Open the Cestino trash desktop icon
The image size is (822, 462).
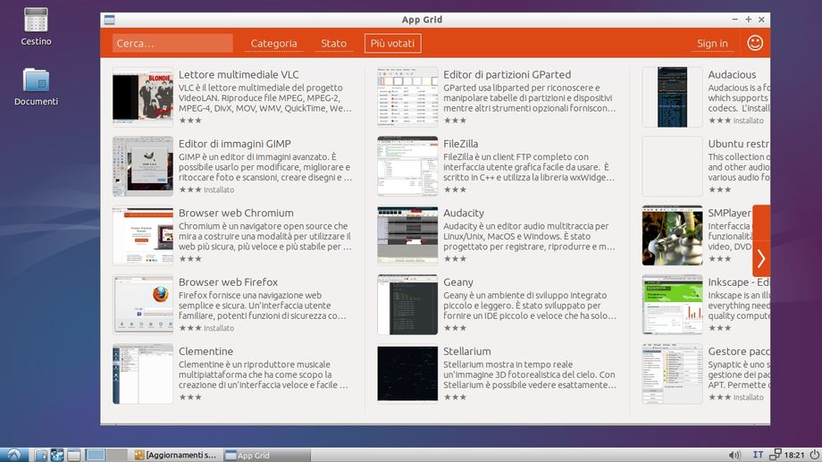coord(36,26)
